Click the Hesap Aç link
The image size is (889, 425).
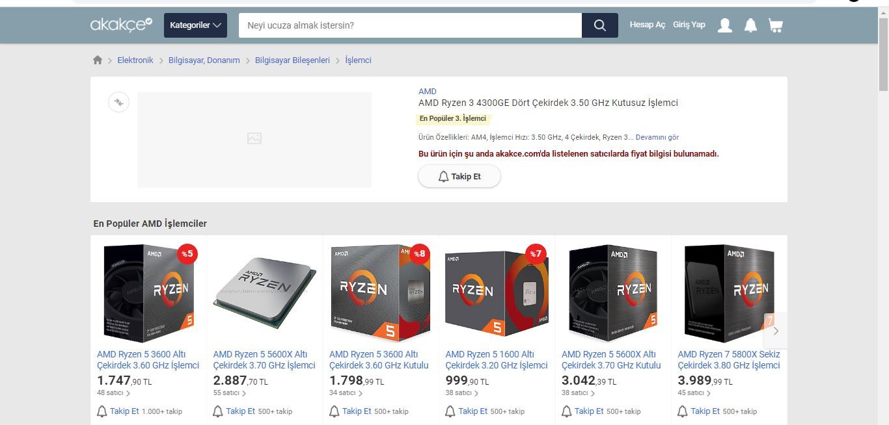648,25
